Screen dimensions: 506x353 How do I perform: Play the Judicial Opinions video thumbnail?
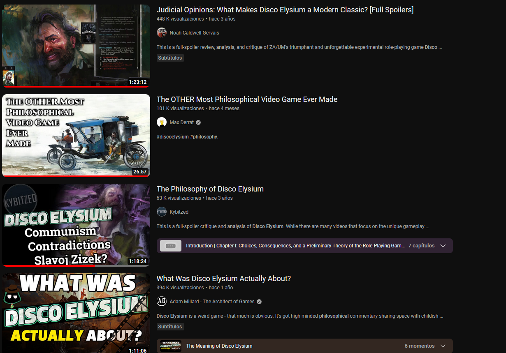[x=76, y=46]
